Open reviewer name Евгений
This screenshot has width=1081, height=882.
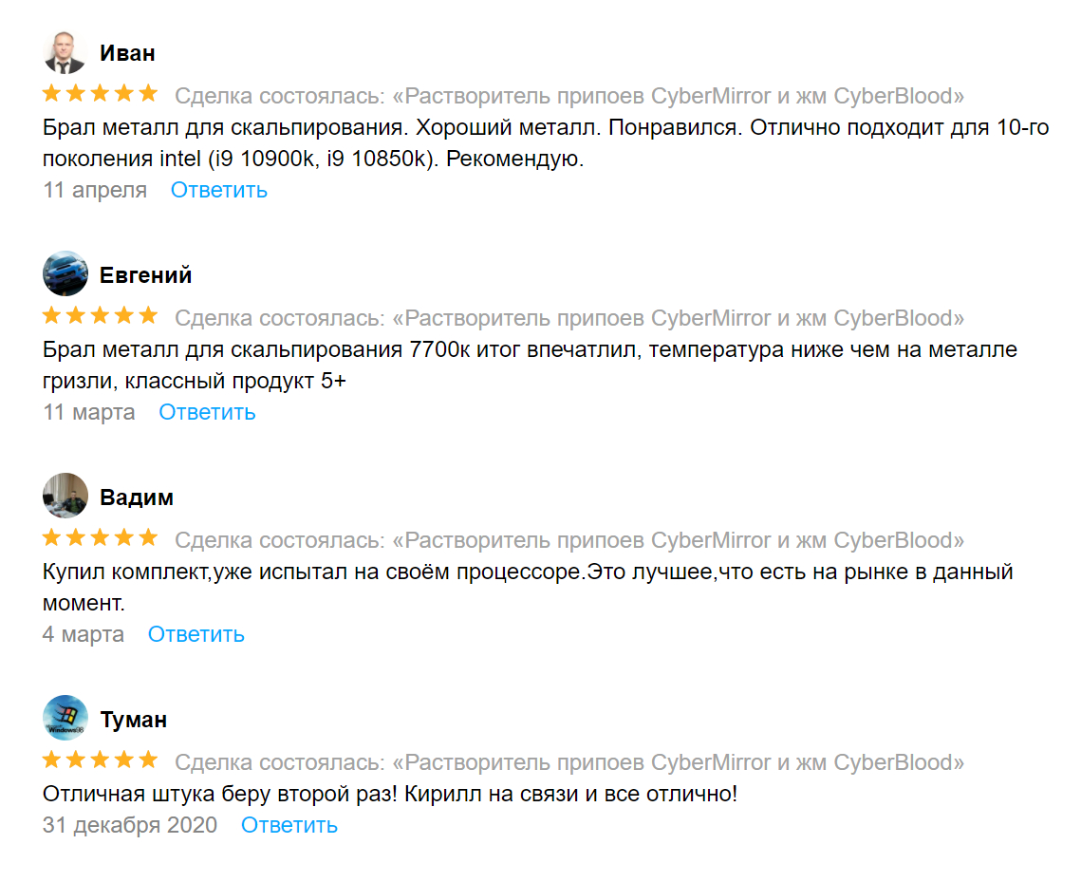tap(145, 275)
